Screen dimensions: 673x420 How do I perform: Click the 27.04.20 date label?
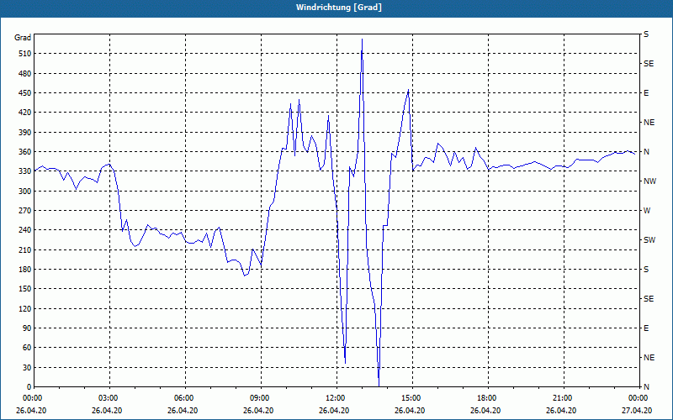click(637, 411)
